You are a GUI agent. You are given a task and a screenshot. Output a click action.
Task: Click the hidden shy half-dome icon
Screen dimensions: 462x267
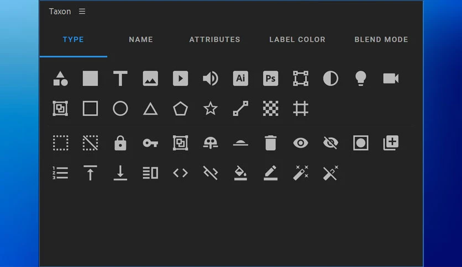pyautogui.click(x=240, y=143)
